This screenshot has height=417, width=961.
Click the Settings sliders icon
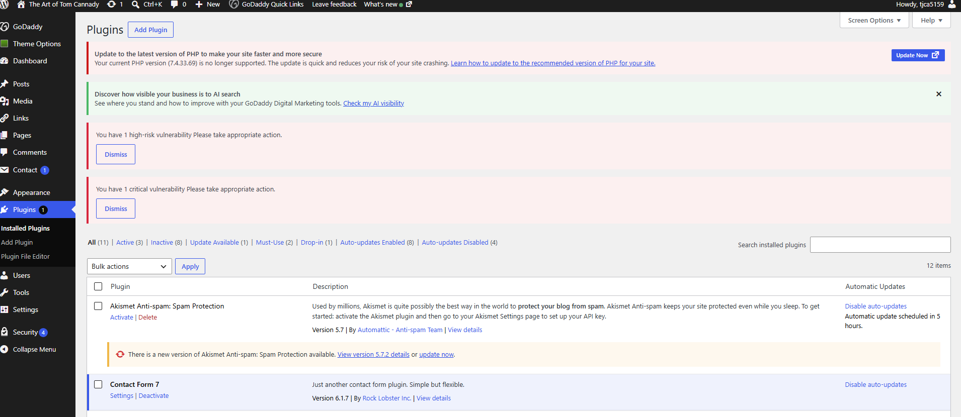tap(5, 309)
